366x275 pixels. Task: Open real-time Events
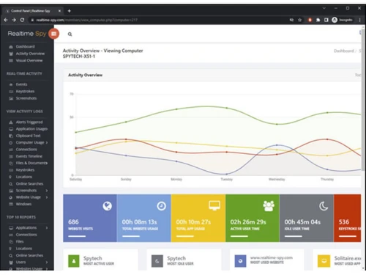pos(21,84)
